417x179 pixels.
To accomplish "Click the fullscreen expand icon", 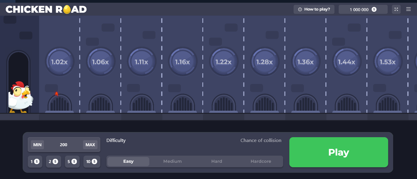I will coord(396,9).
